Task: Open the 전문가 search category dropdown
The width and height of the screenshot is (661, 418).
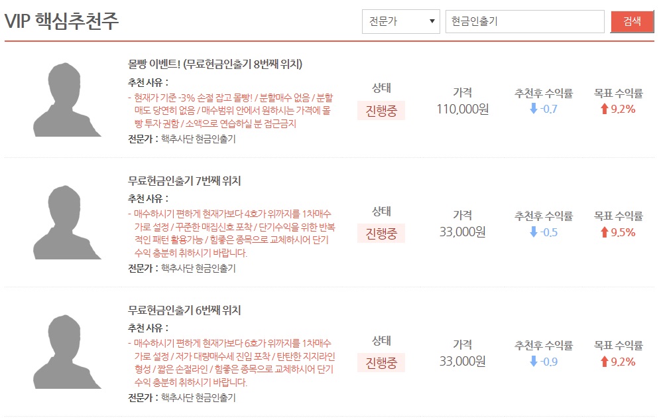Action: click(x=401, y=21)
